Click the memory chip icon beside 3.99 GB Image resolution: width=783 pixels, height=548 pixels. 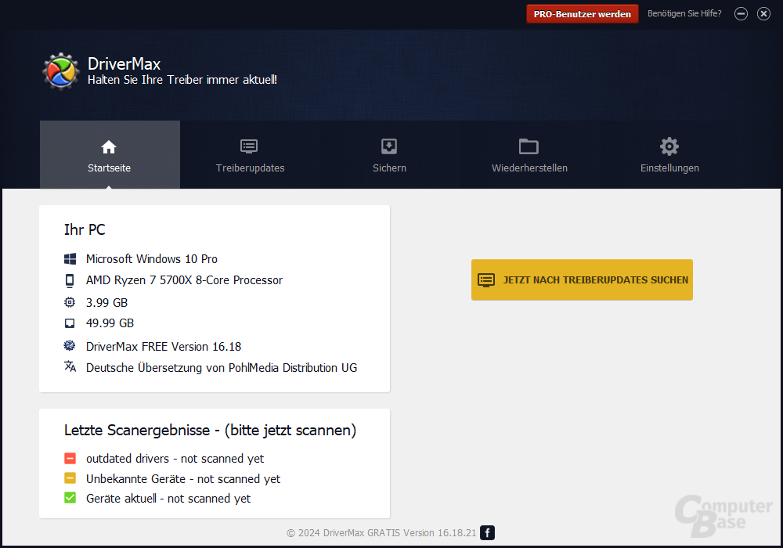[x=70, y=301]
